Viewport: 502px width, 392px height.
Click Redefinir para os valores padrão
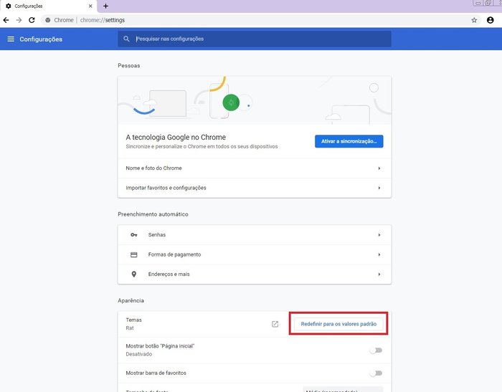(338, 324)
